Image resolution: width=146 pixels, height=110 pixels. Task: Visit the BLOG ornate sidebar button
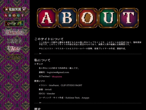(x=14, y=41)
